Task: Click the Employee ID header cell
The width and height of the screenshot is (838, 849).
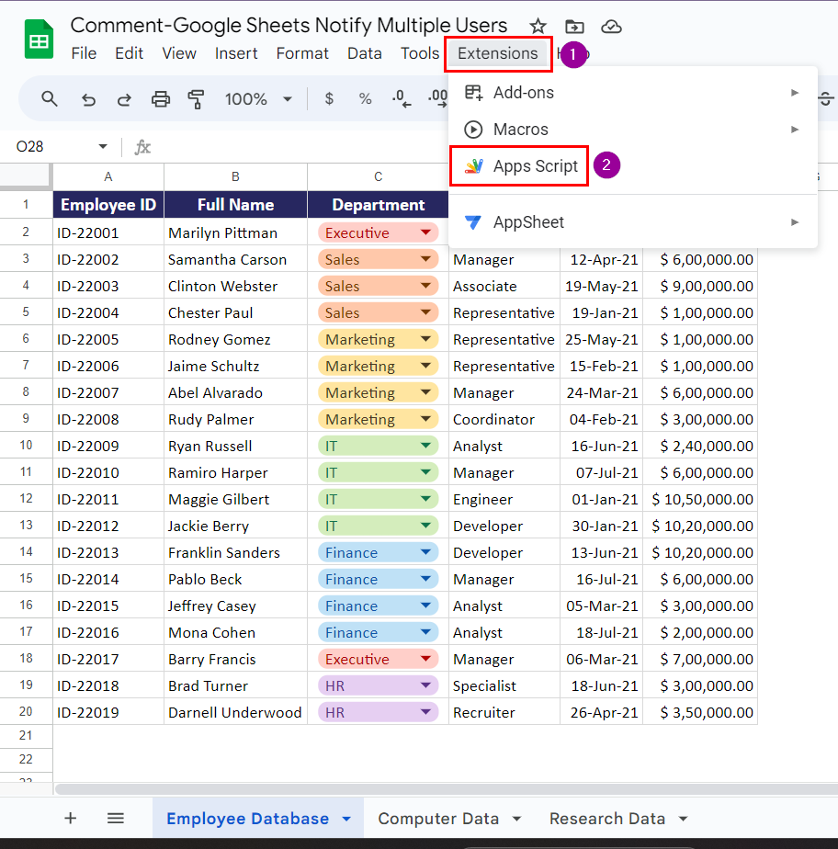Action: [108, 205]
